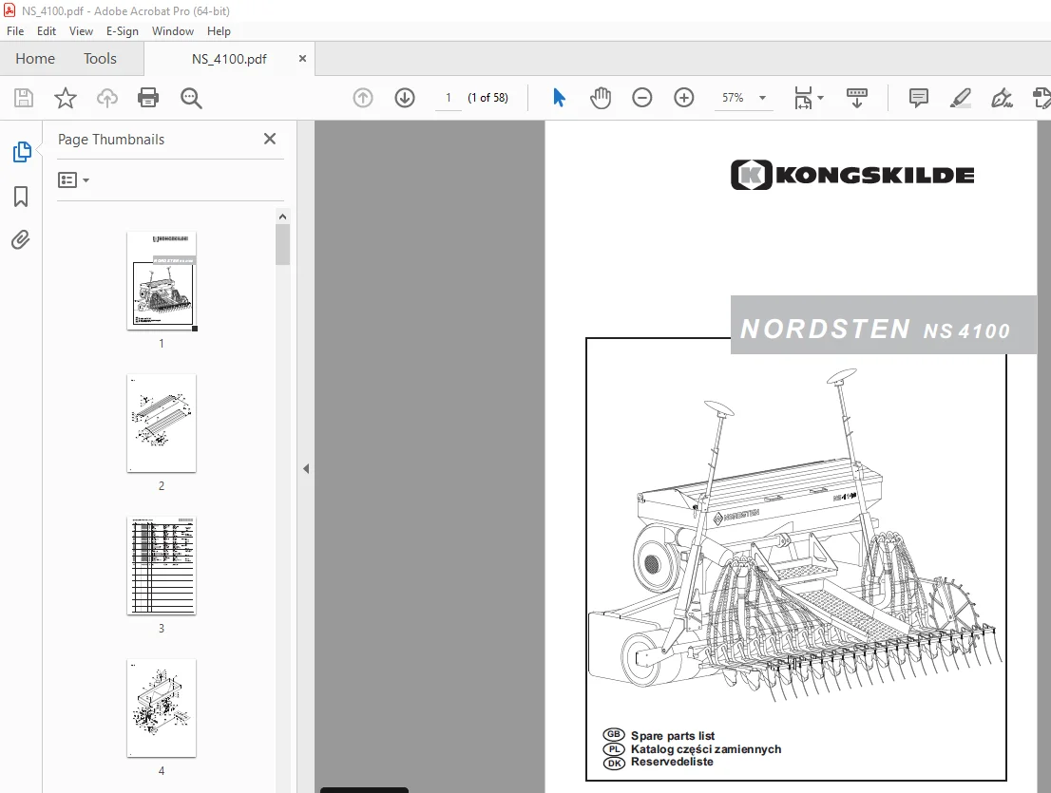Image resolution: width=1051 pixels, height=793 pixels.
Task: Close the Page Thumbnails panel
Action: (x=270, y=139)
